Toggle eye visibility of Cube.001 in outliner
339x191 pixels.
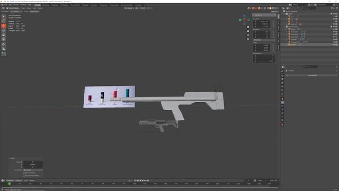(x=334, y=32)
